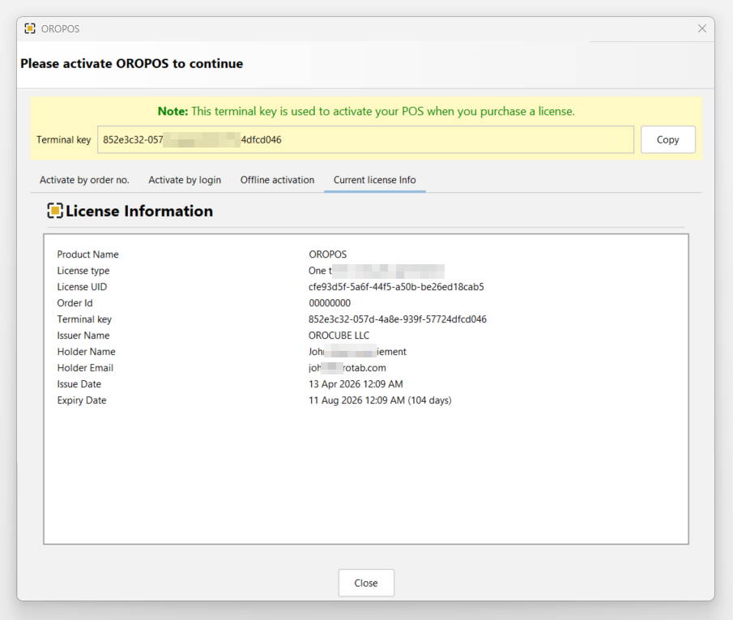Close the OROPOS activation window
733x620 pixels.
pyautogui.click(x=701, y=28)
